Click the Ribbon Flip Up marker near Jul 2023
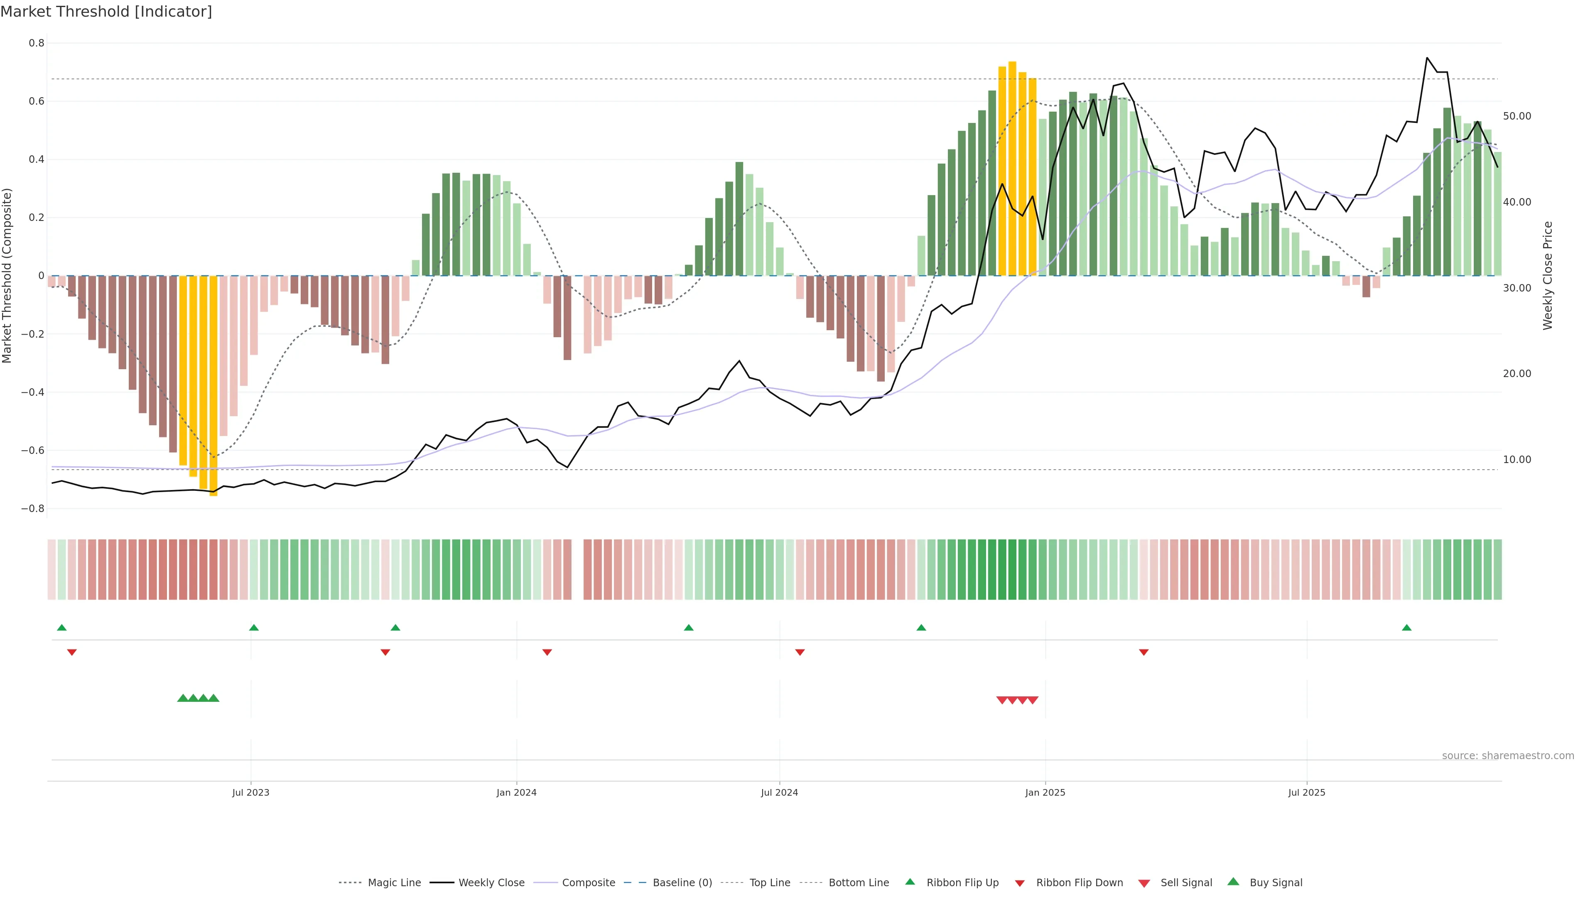Viewport: 1595px width, 897px height. point(254,628)
